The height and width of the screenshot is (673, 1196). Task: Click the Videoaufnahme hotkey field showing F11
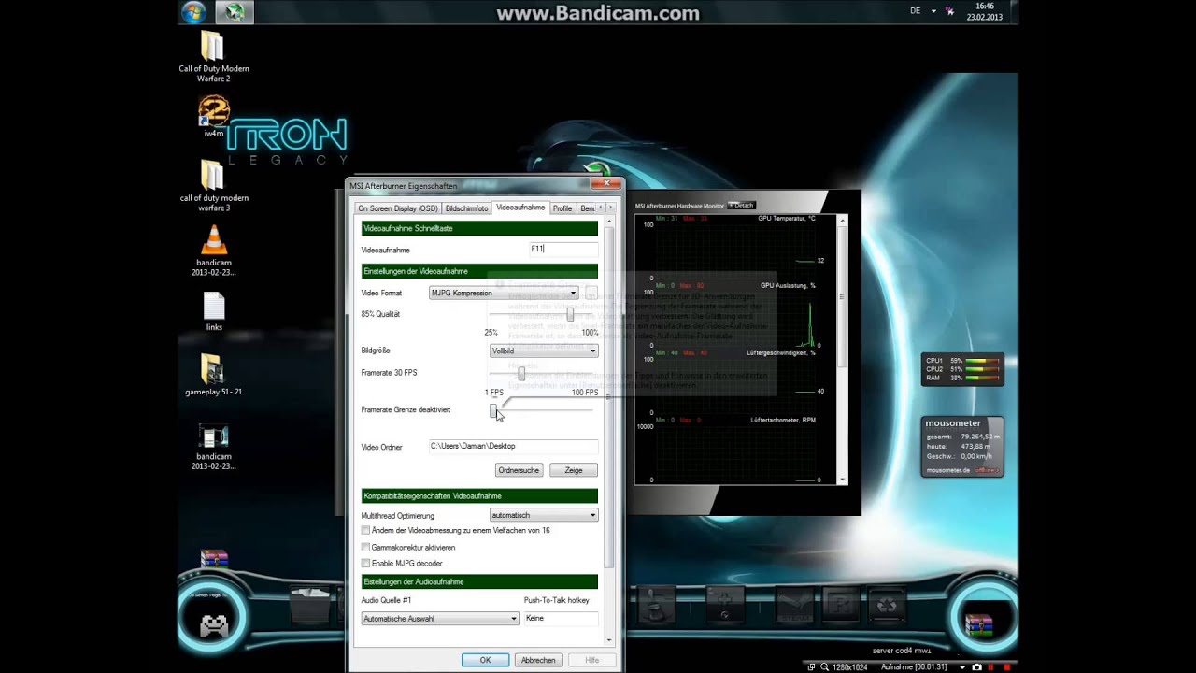click(x=563, y=250)
